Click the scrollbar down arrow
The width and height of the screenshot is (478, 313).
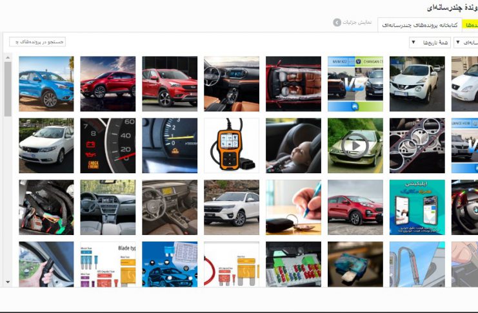coord(7,282)
